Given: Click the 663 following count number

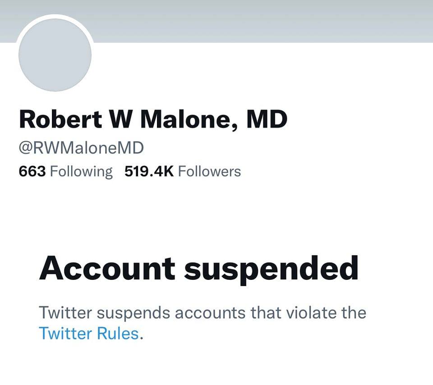Looking at the screenshot, I should 32,172.
